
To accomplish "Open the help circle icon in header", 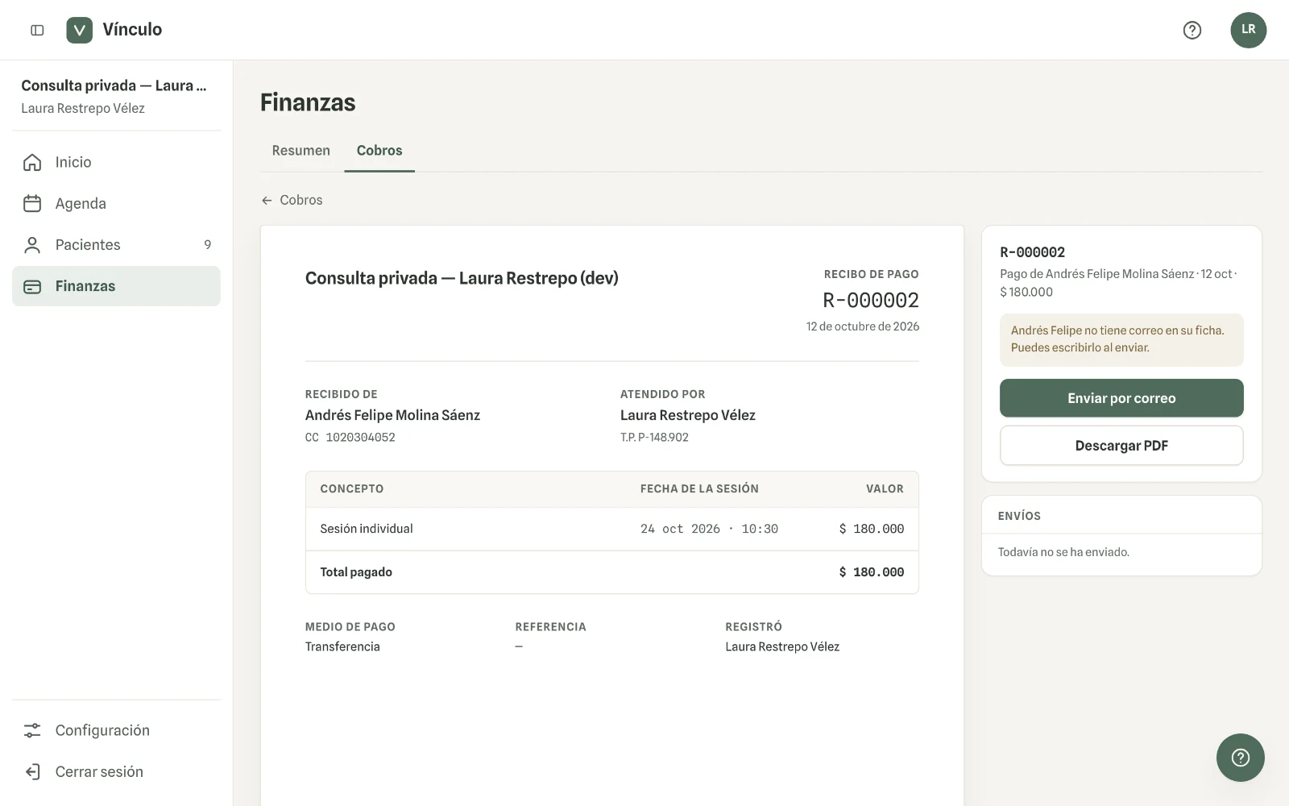I will click(1192, 30).
